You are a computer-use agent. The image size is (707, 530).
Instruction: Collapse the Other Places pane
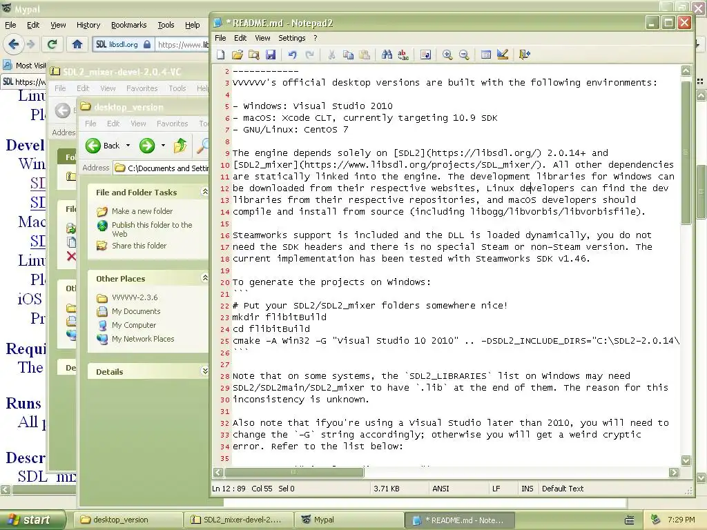tap(204, 278)
